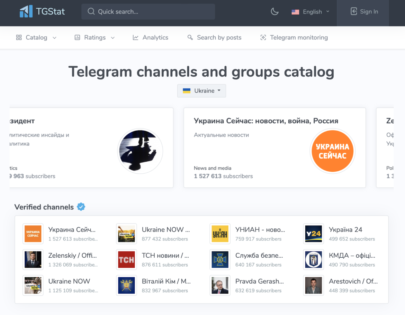The image size is (405, 315).
Task: Click the US flag next to English
Action: click(295, 11)
